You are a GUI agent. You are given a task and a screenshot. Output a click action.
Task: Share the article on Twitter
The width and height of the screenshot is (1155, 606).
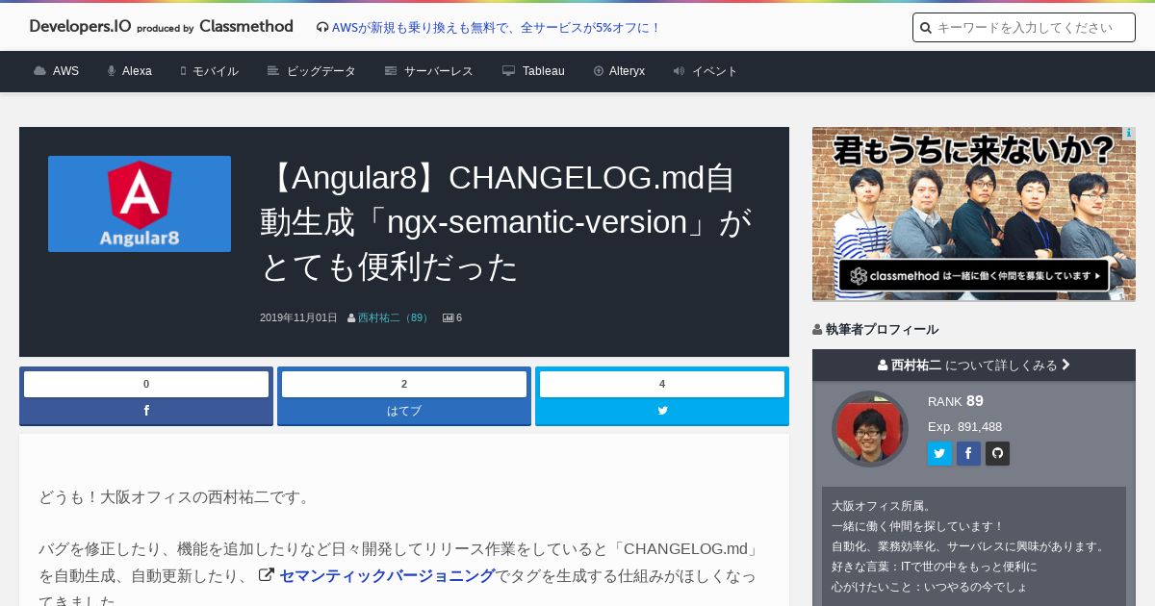[662, 411]
